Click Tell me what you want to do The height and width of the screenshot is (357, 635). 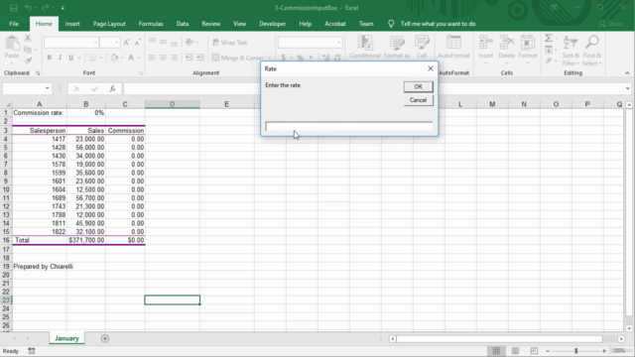438,24
